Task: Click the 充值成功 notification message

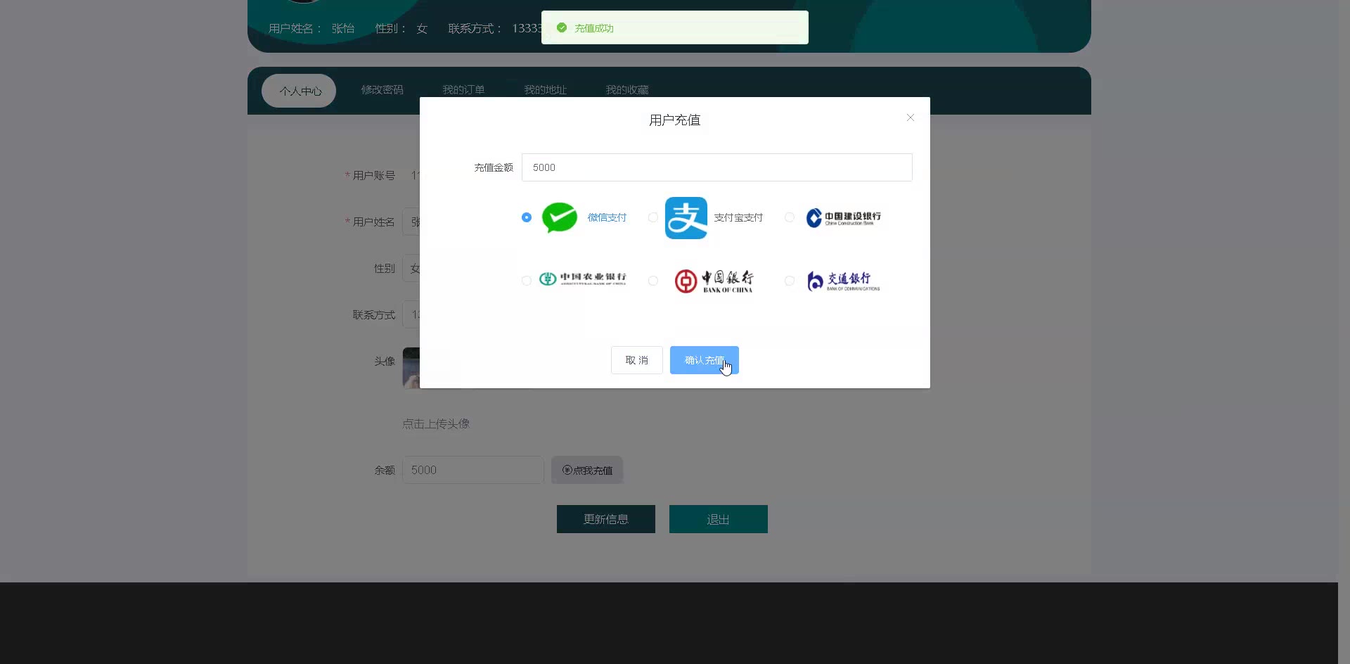Action: click(x=675, y=27)
